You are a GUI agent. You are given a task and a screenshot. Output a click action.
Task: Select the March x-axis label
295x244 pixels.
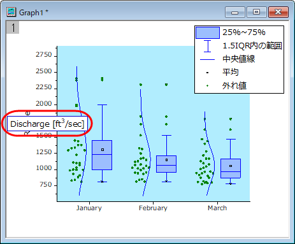click(217, 208)
